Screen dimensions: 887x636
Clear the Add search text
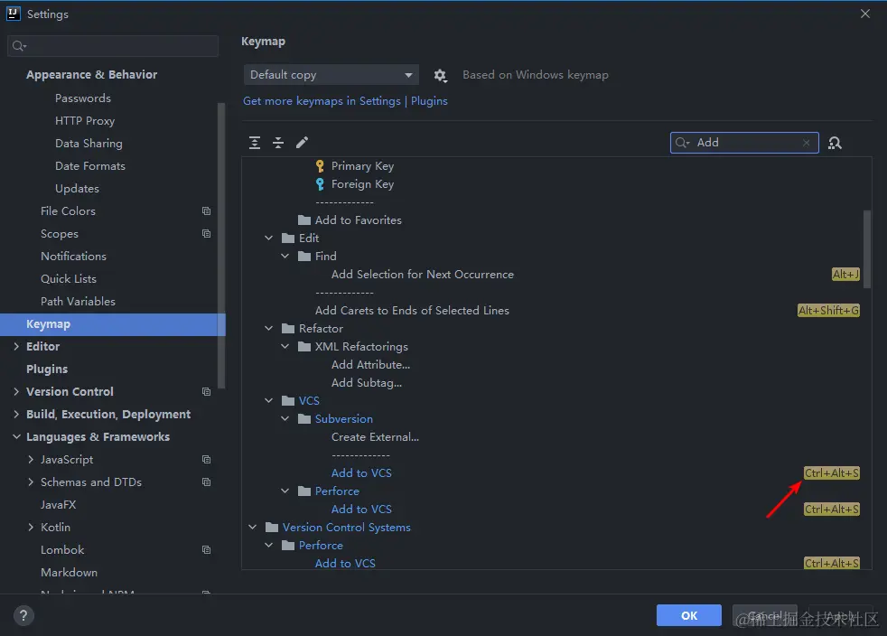pos(806,143)
